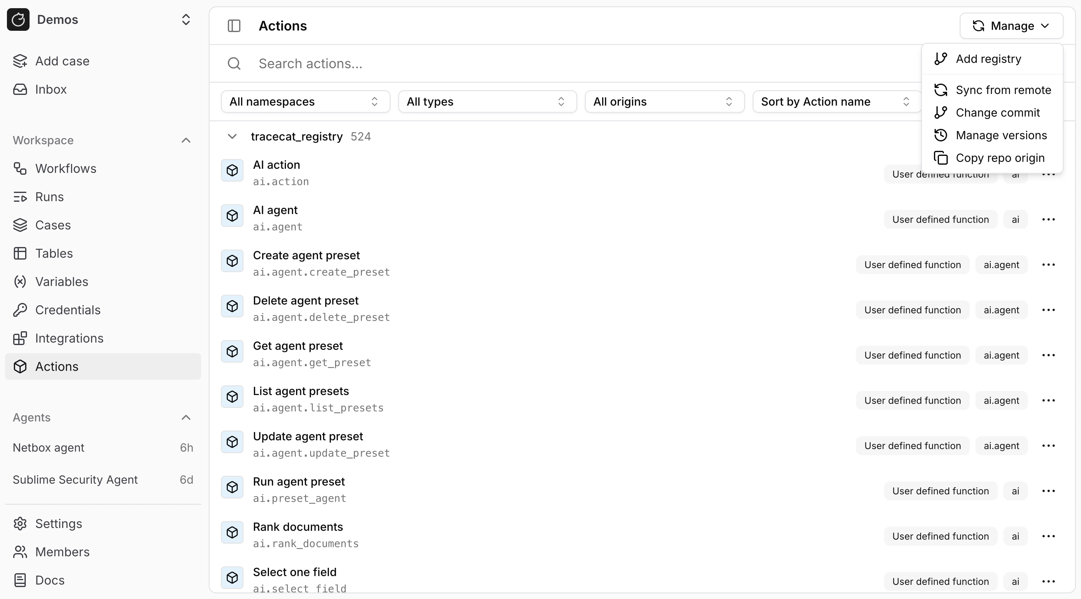Image resolution: width=1081 pixels, height=599 pixels.
Task: Open the Integrations section
Action: (x=69, y=338)
